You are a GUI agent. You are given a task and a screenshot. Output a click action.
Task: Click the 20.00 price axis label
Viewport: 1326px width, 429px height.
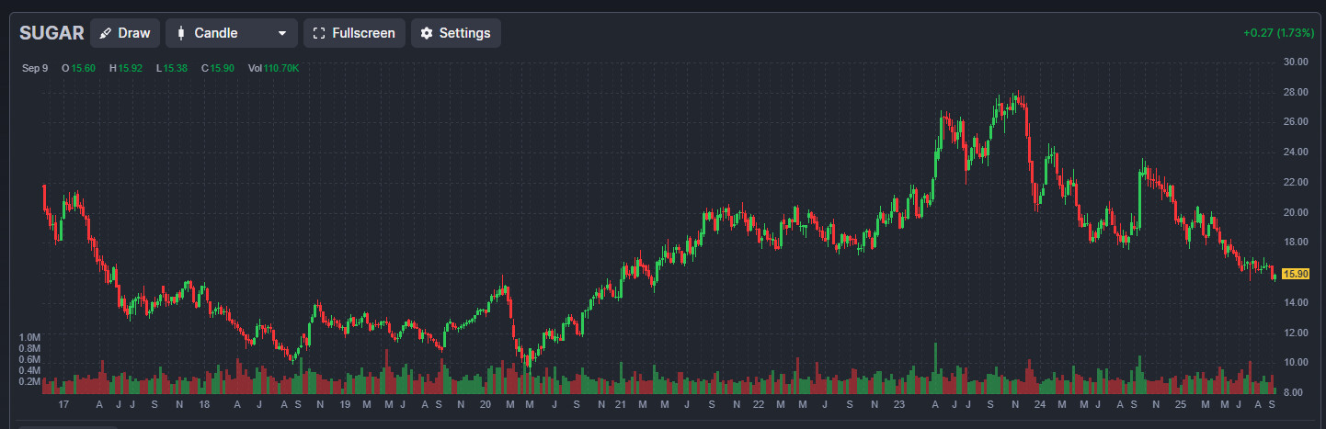pos(1296,212)
